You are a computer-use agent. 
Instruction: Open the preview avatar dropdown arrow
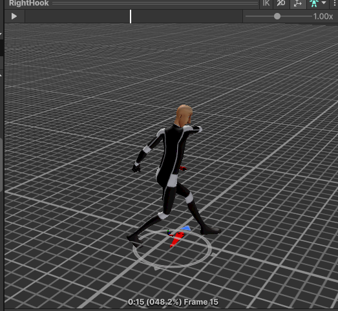click(324, 3)
